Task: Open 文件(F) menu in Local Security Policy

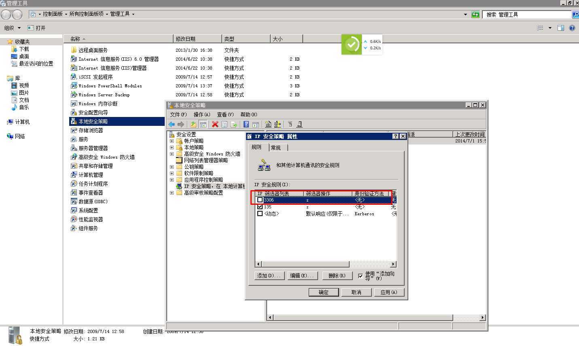Action: 178,115
